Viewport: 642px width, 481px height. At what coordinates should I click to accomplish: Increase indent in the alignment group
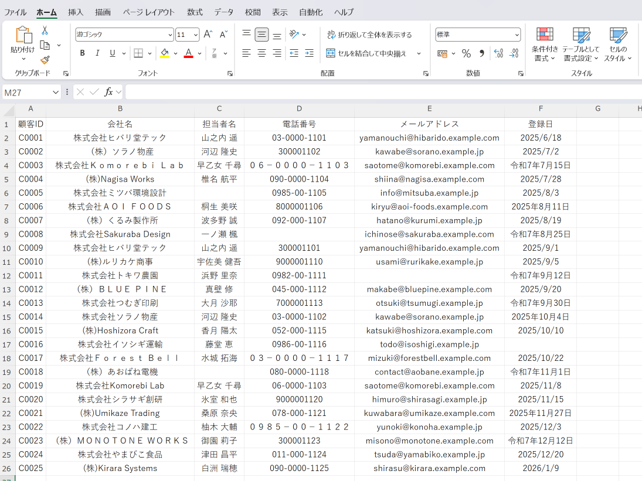[x=310, y=53]
